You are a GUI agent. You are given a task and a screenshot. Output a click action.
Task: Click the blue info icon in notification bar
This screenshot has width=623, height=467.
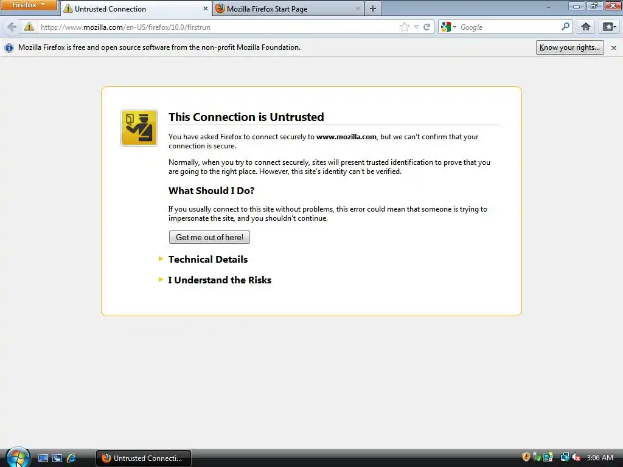pos(9,47)
